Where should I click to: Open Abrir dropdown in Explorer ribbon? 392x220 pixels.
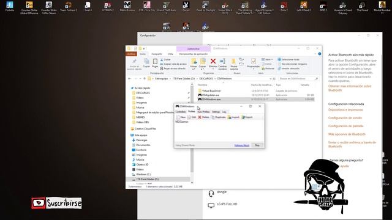(267, 60)
